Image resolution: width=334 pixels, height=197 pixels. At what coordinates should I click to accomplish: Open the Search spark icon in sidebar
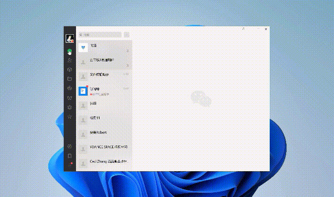[x=69, y=116]
